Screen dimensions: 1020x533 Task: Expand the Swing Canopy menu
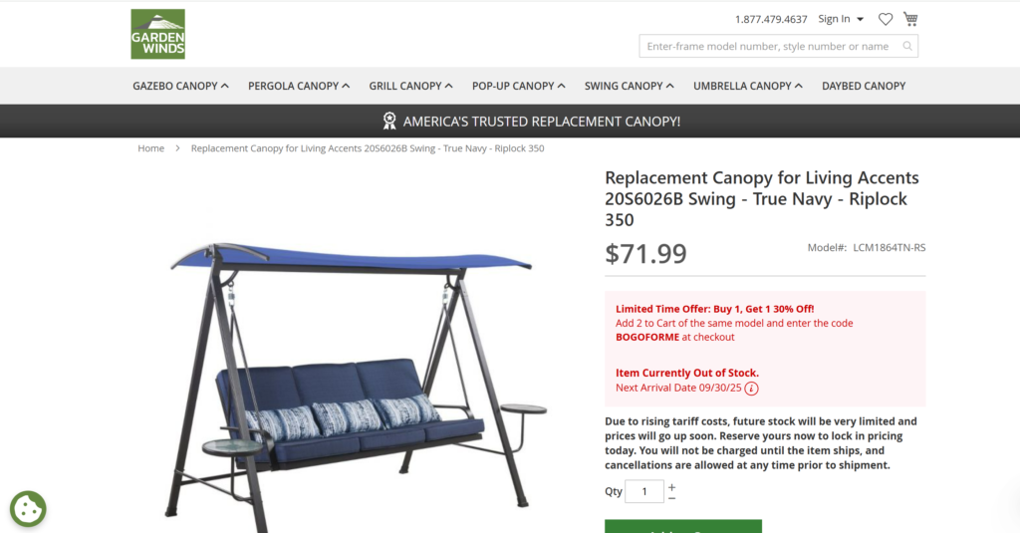click(630, 86)
